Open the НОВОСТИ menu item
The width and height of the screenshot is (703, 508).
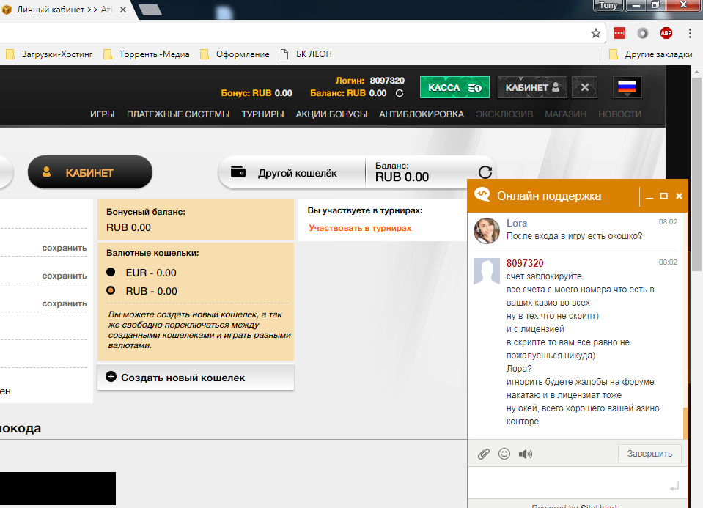tap(619, 114)
